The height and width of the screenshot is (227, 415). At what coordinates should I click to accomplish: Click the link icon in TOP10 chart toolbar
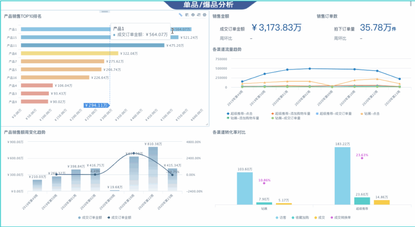181,15
